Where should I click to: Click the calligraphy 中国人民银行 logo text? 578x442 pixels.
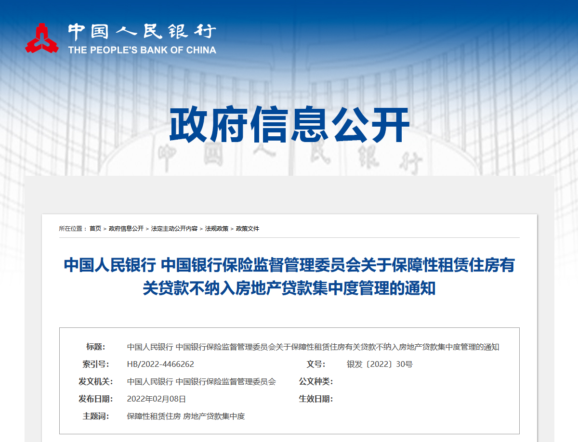click(142, 32)
